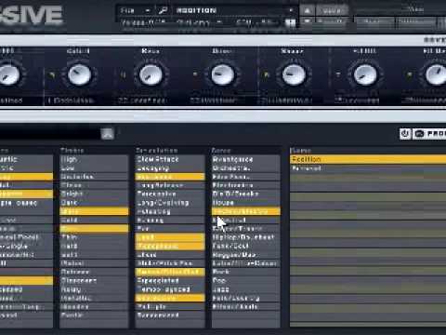
Task: Select the highlighted Addition result in the Name list
Action: click(x=368, y=159)
